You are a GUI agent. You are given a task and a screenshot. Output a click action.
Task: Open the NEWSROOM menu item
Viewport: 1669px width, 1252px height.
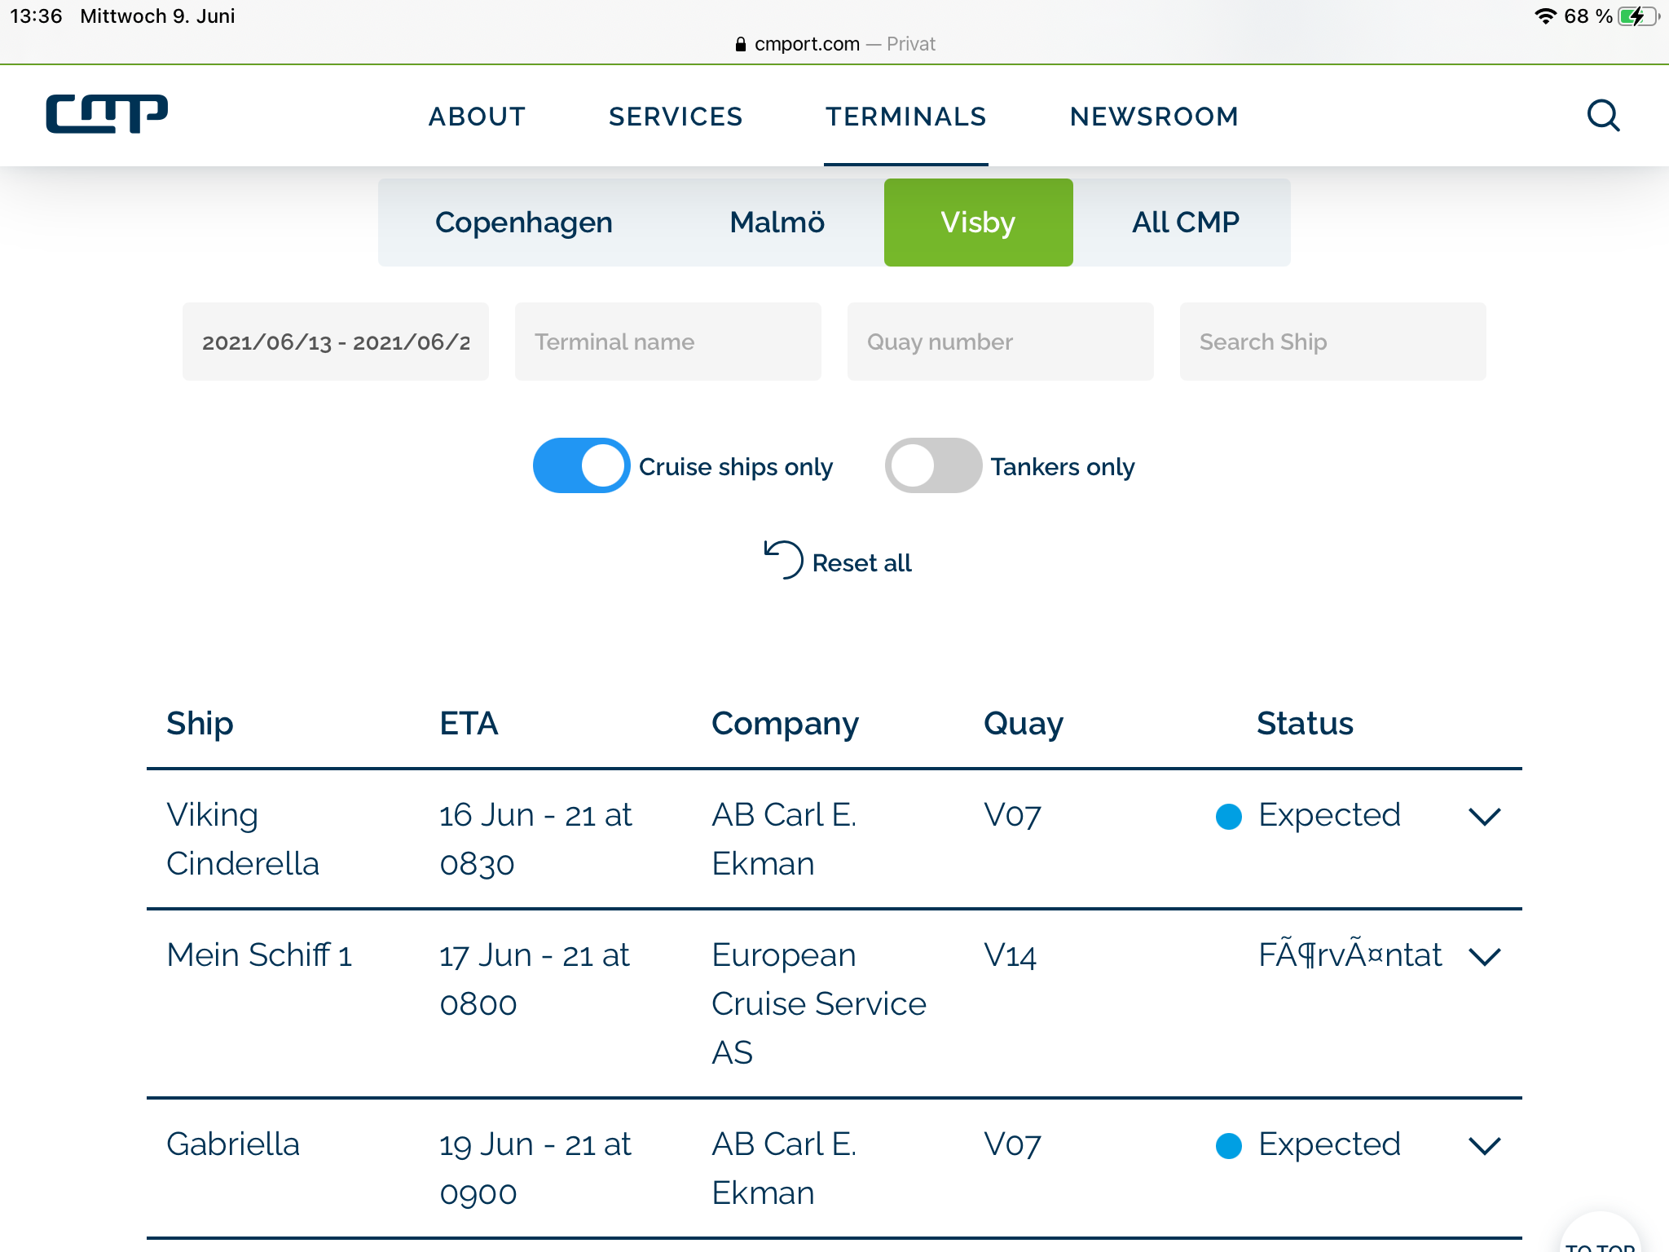pos(1154,117)
